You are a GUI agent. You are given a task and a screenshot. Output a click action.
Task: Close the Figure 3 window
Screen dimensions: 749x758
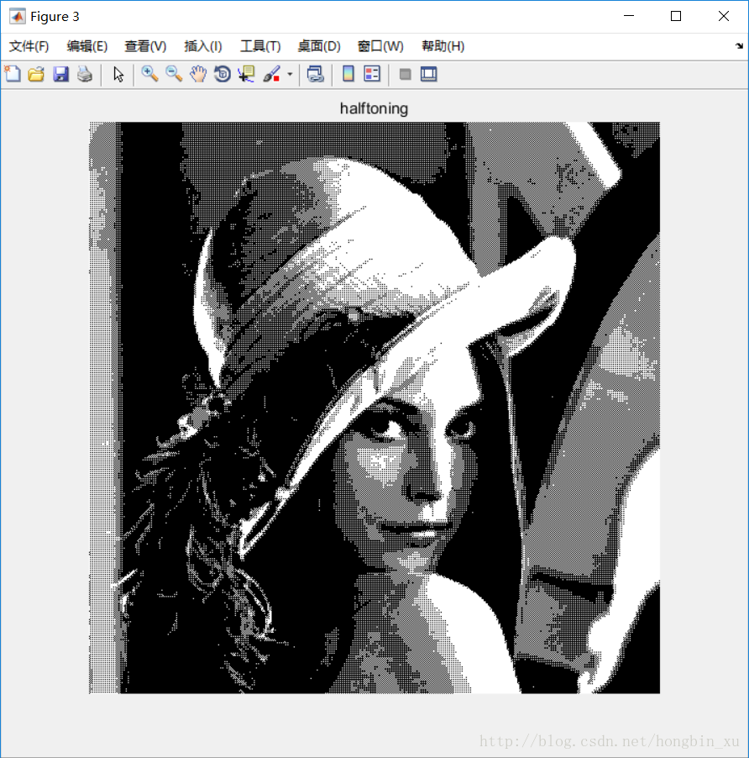[x=724, y=16]
